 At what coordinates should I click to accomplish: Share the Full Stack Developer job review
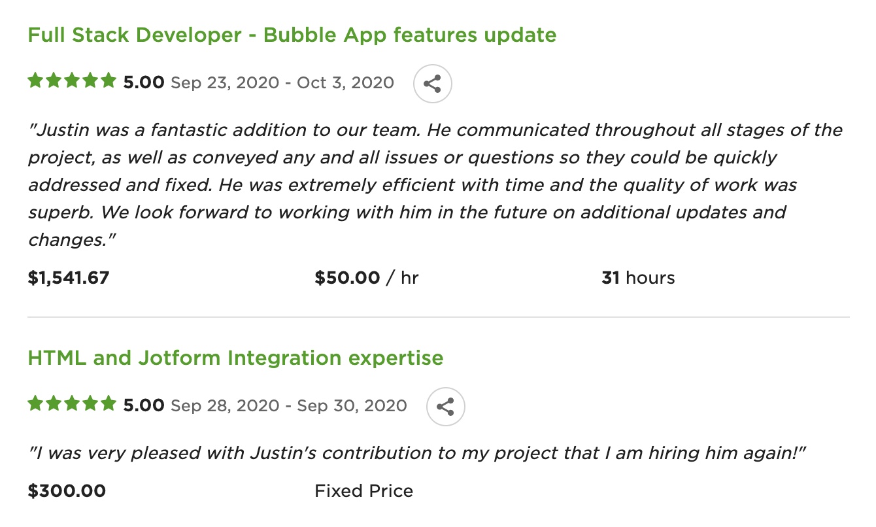(x=432, y=83)
